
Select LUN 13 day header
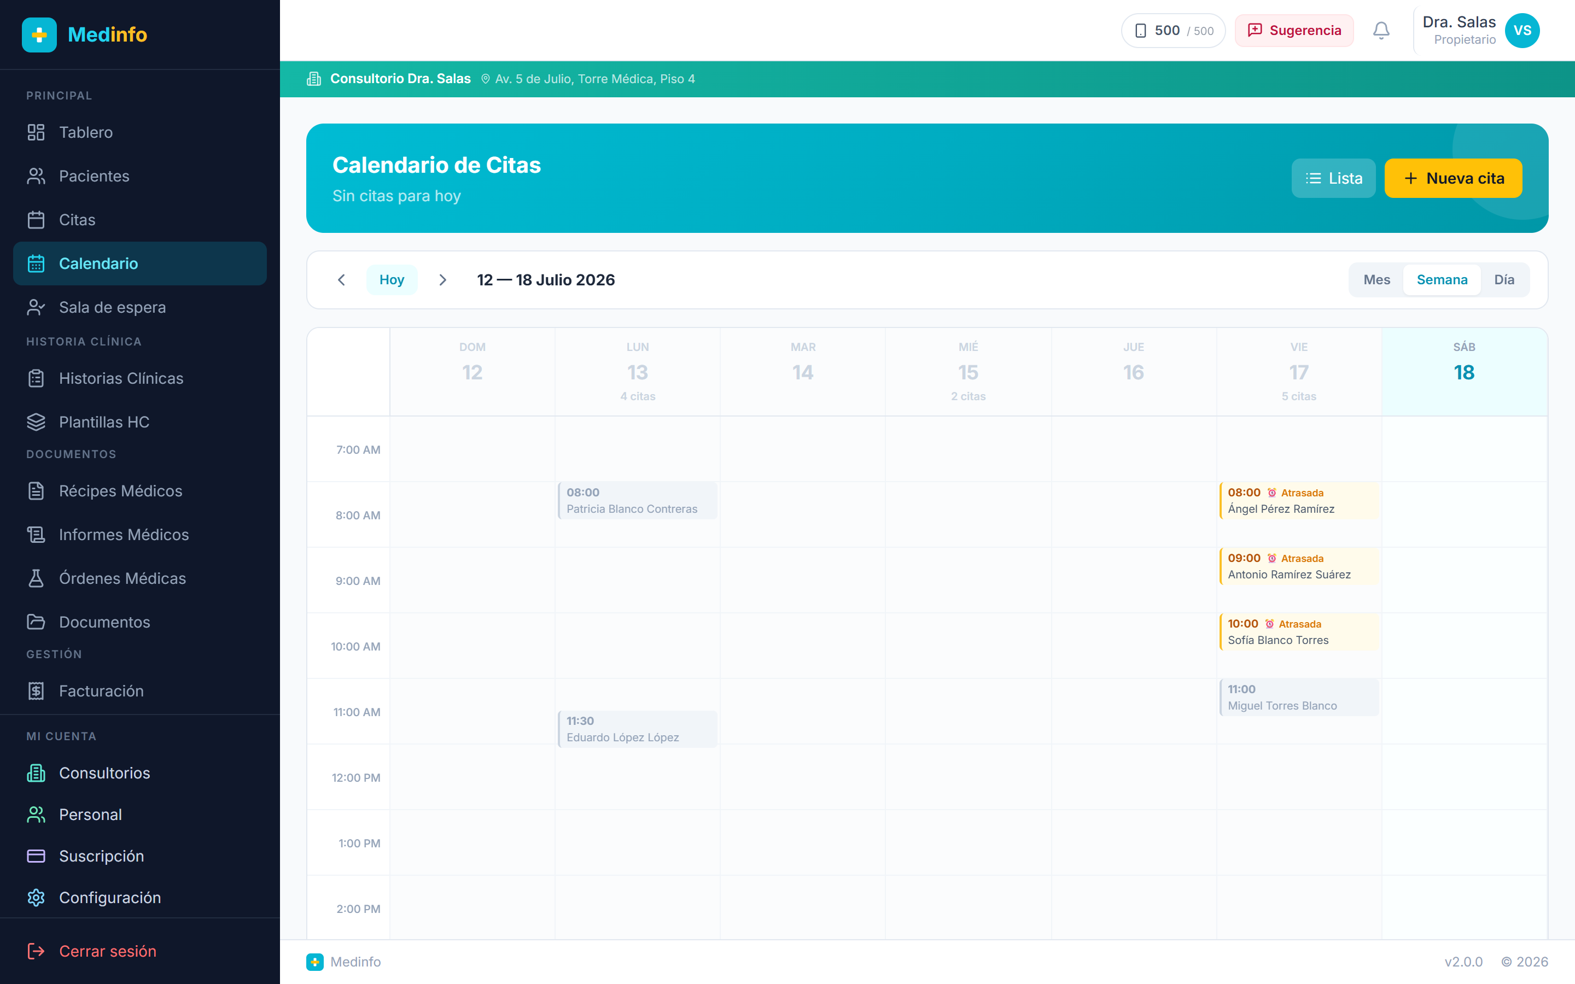point(637,372)
